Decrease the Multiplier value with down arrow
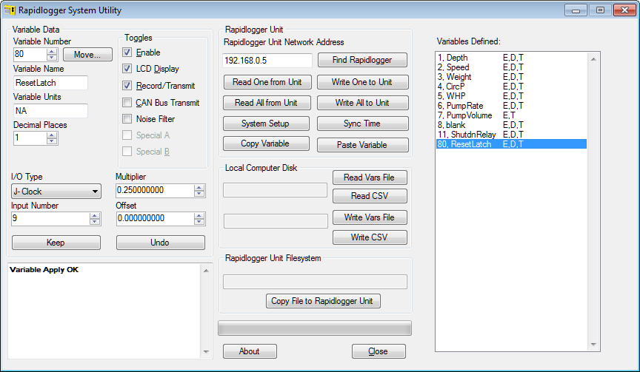Screen dimensions: 640x372 (x=199, y=194)
